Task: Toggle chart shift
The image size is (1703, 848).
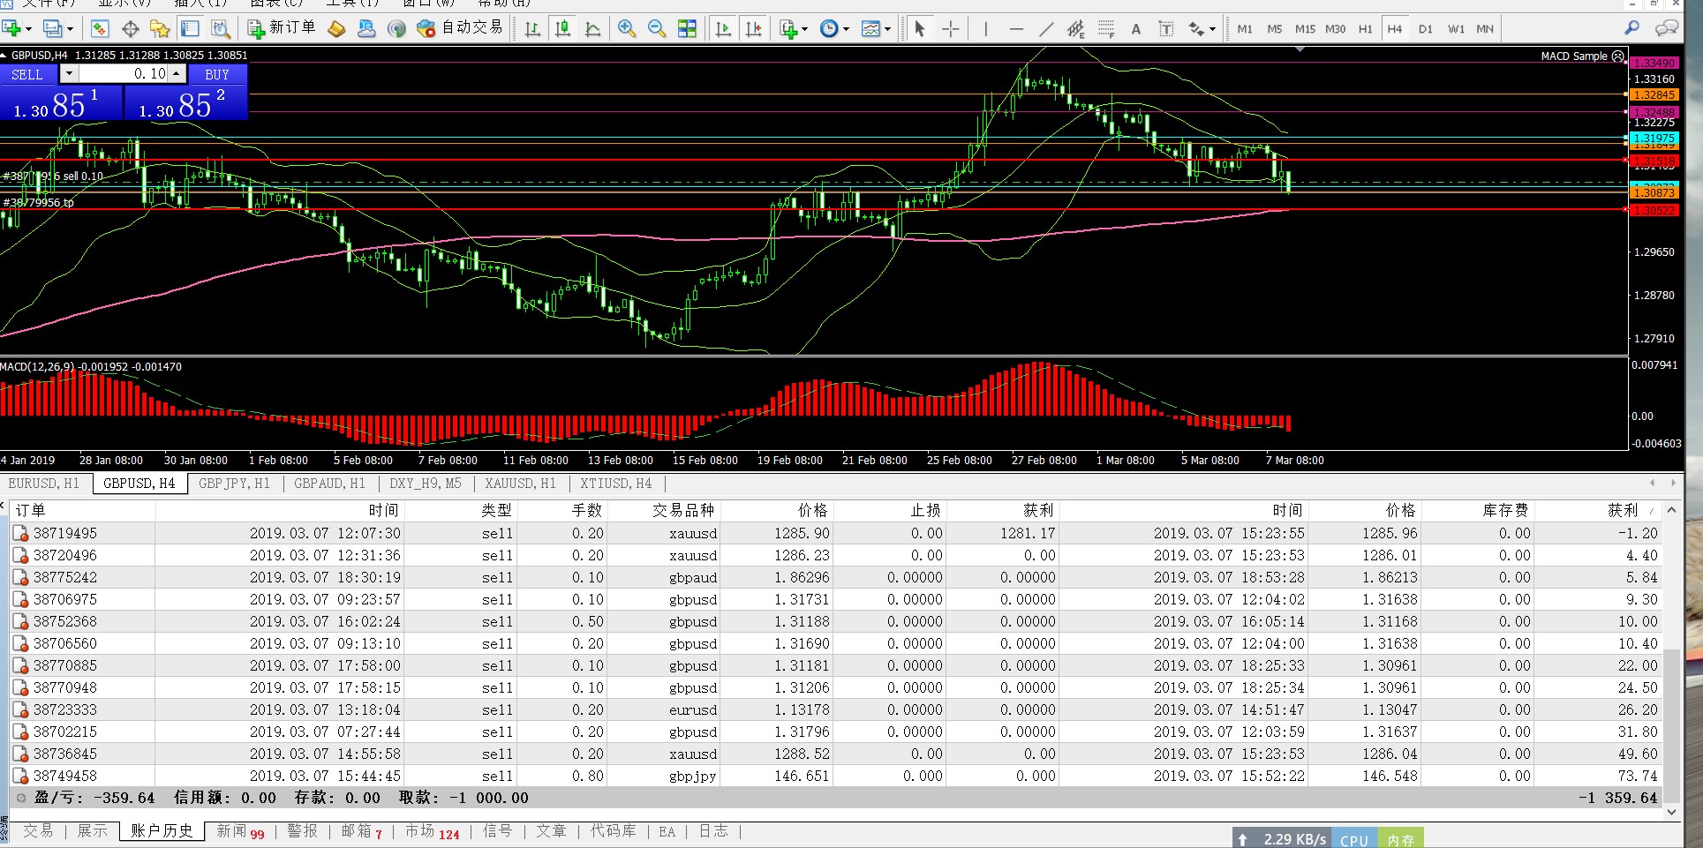Action: pos(754,28)
